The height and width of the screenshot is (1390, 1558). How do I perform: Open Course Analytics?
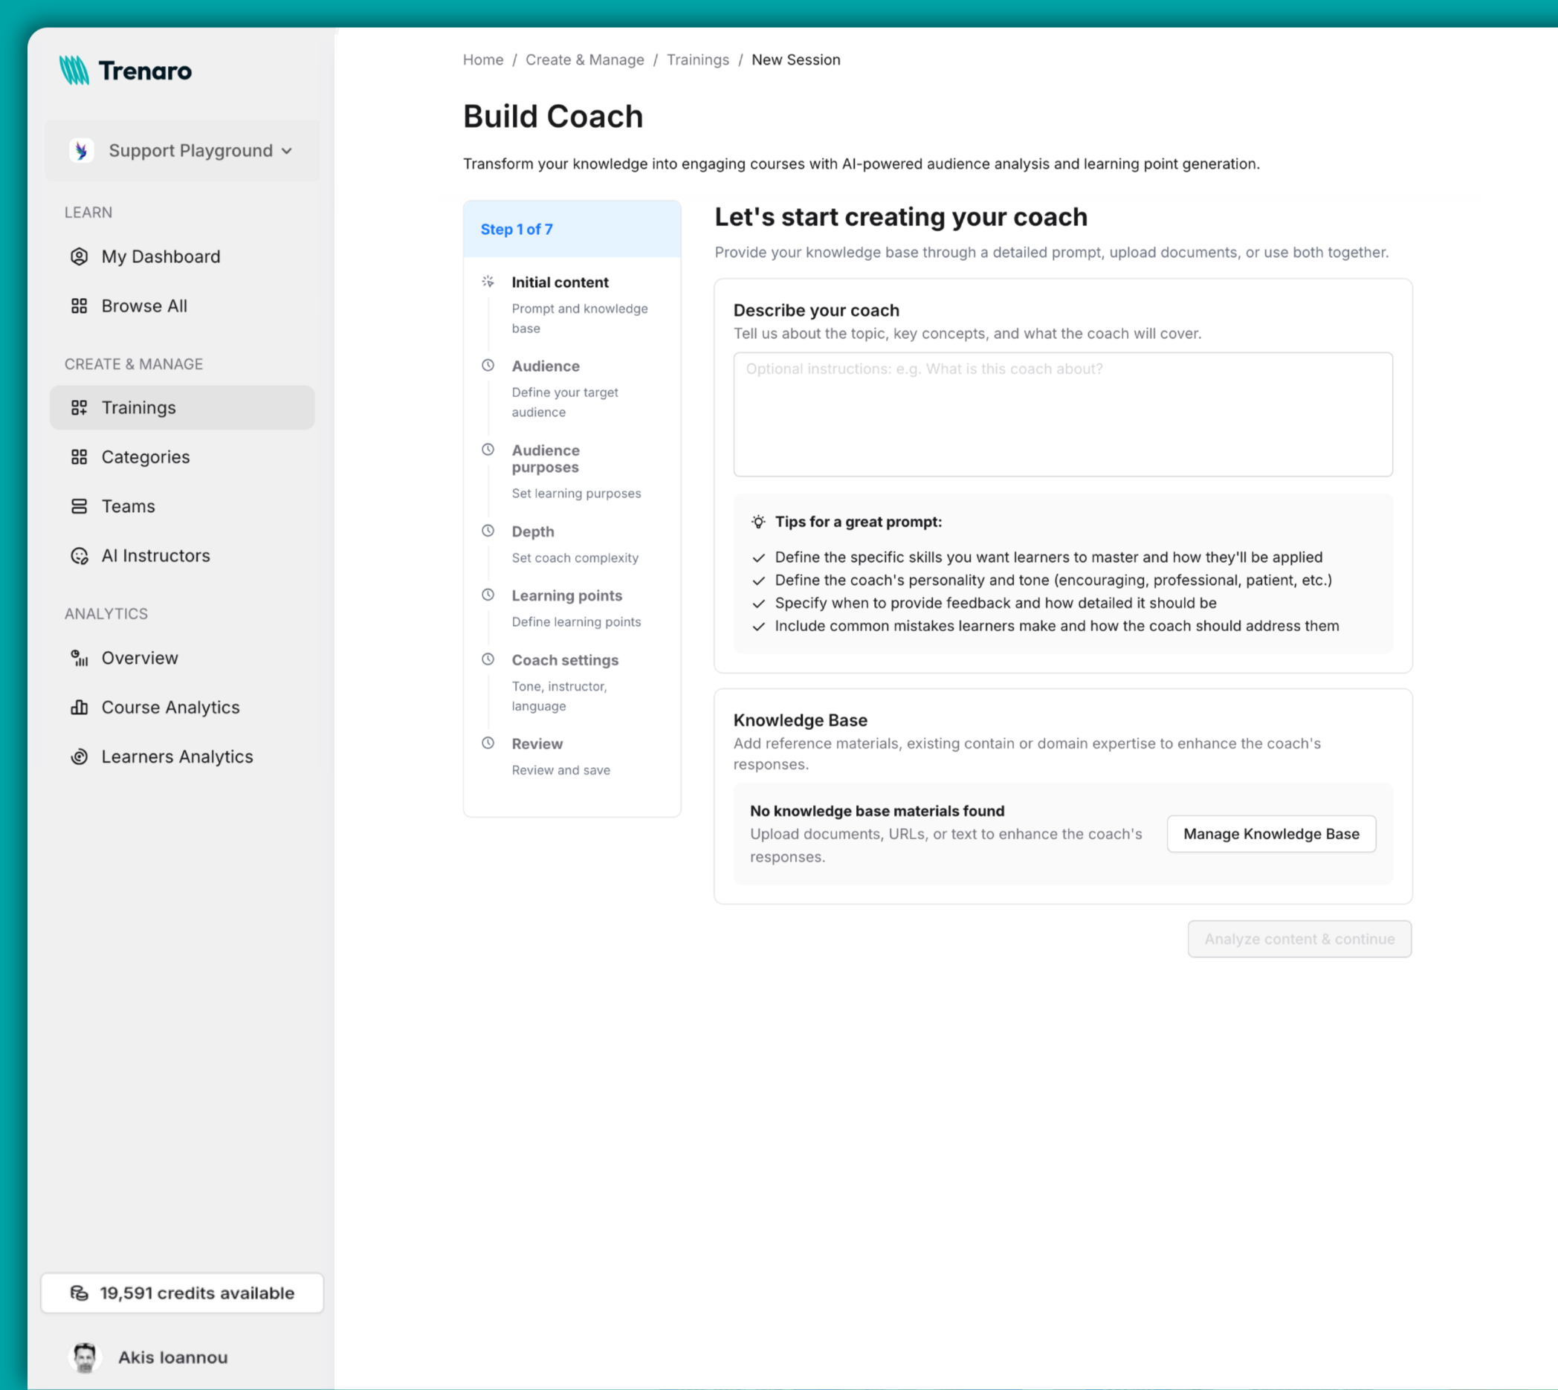[169, 707]
